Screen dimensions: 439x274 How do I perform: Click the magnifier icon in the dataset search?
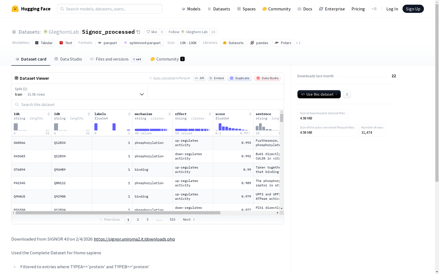tap(17, 105)
